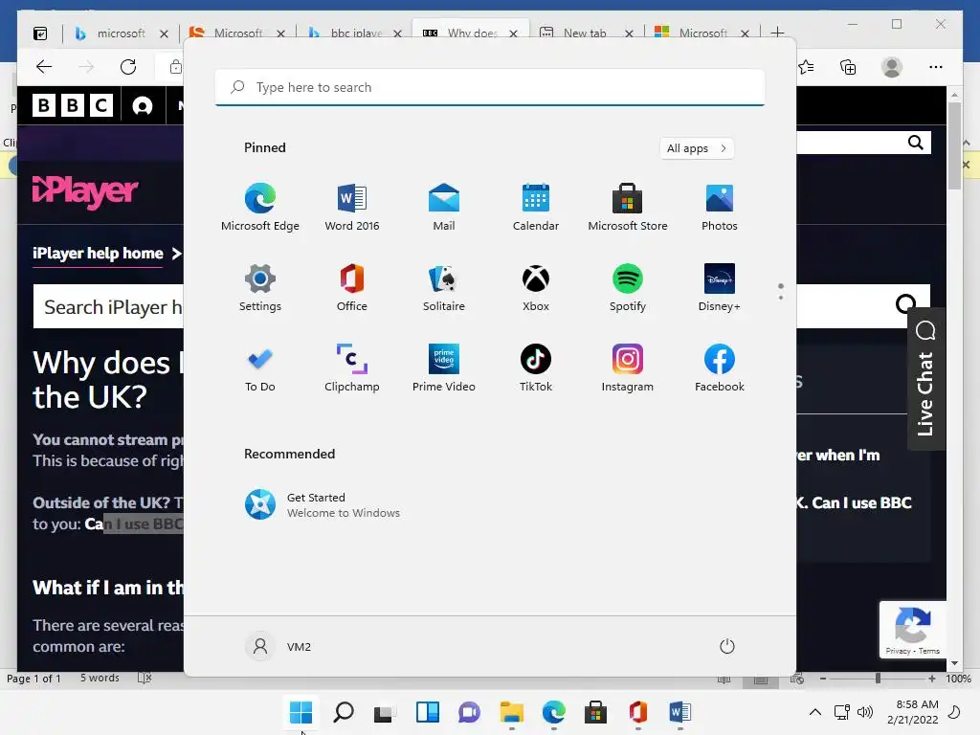Open the Calendar app

click(x=536, y=208)
